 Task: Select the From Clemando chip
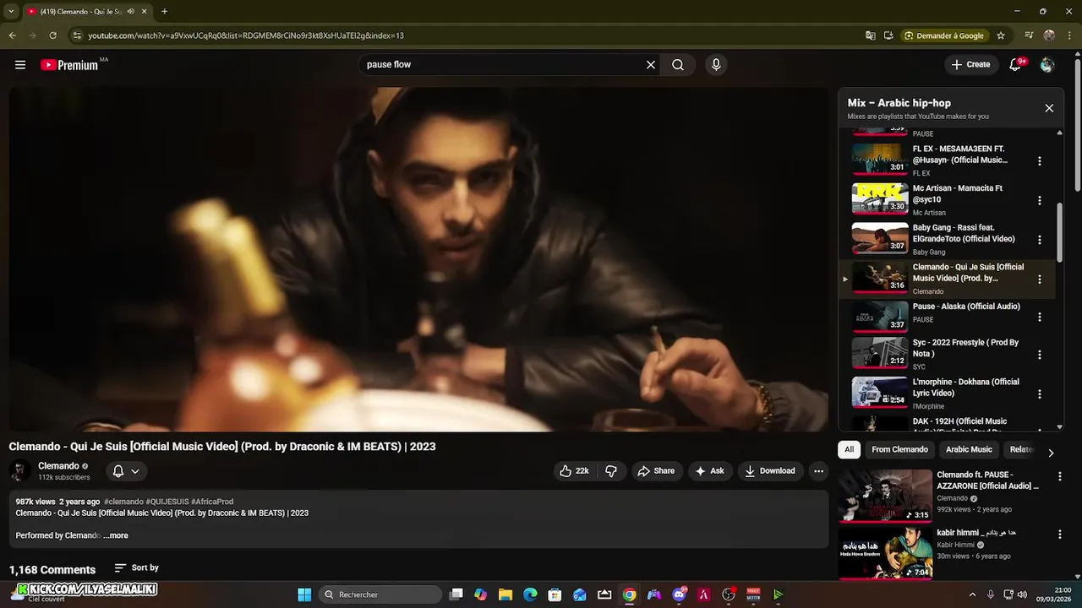pos(899,450)
